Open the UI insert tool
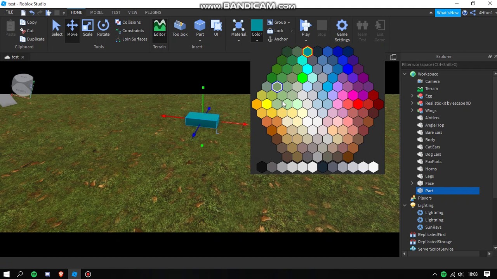The width and height of the screenshot is (497, 279). pos(216,28)
